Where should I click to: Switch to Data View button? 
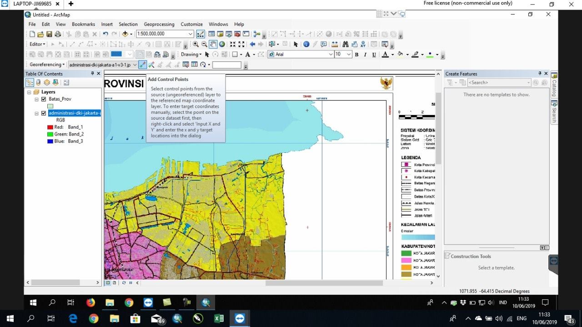(108, 282)
